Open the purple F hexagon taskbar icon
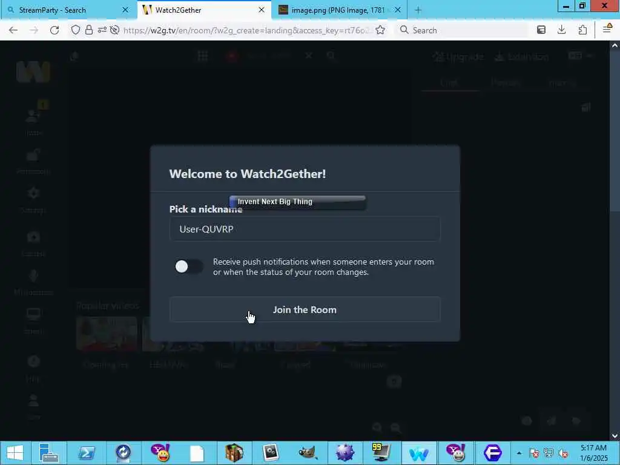The image size is (620, 465). (x=493, y=453)
